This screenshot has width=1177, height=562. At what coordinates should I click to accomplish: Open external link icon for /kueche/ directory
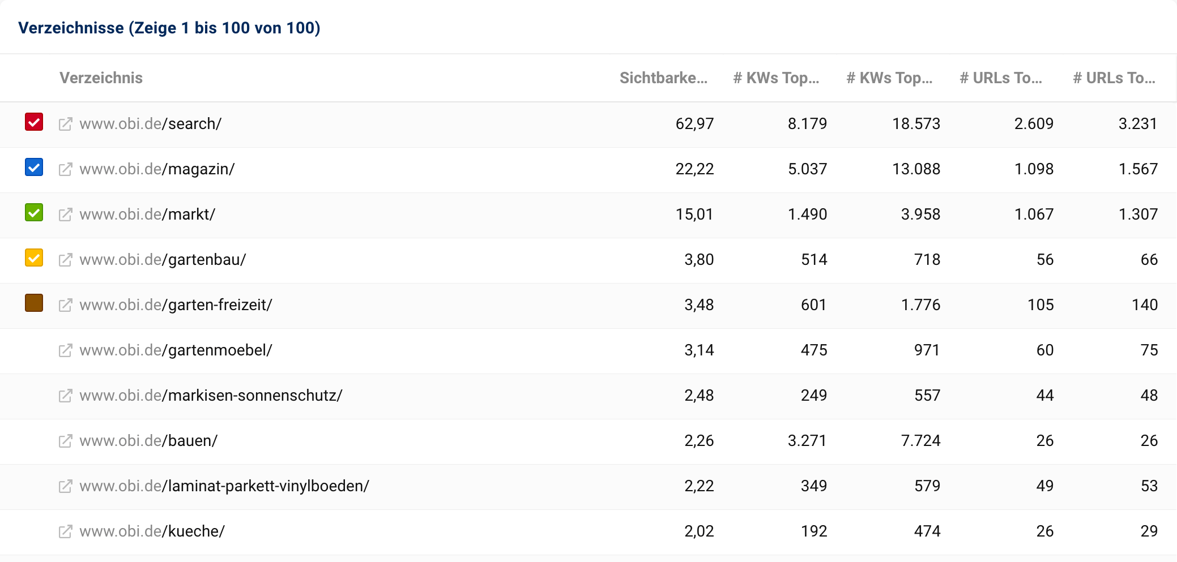pyautogui.click(x=66, y=531)
